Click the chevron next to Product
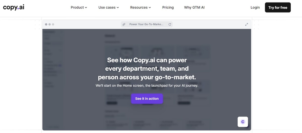Screen dimensions: 302x133 tap(86, 8)
